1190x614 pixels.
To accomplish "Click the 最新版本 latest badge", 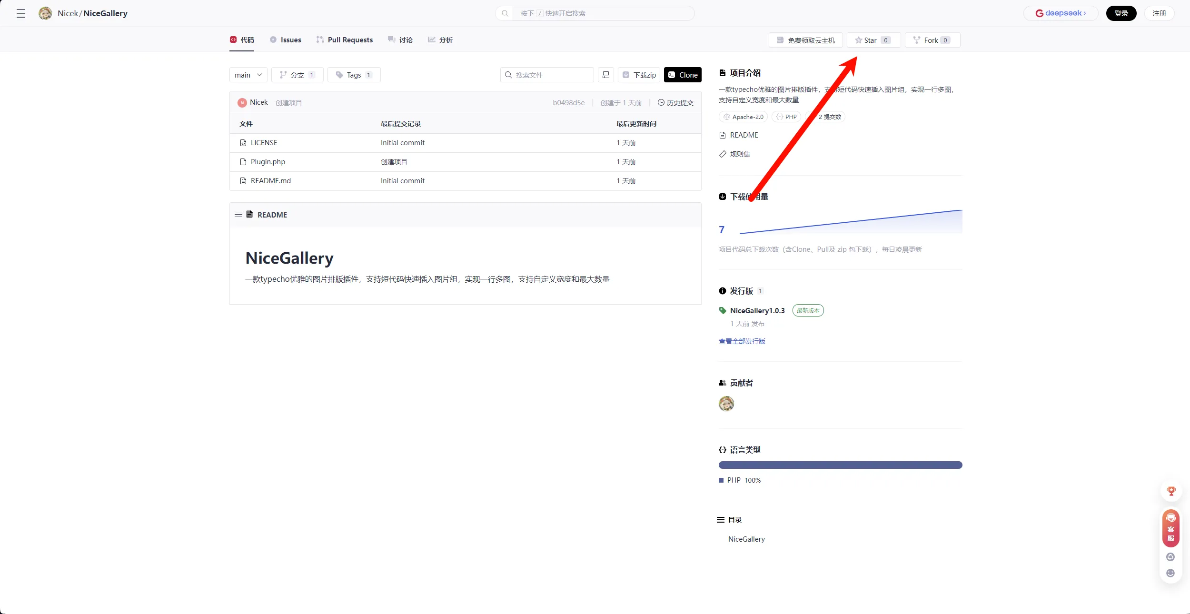I will pyautogui.click(x=808, y=311).
